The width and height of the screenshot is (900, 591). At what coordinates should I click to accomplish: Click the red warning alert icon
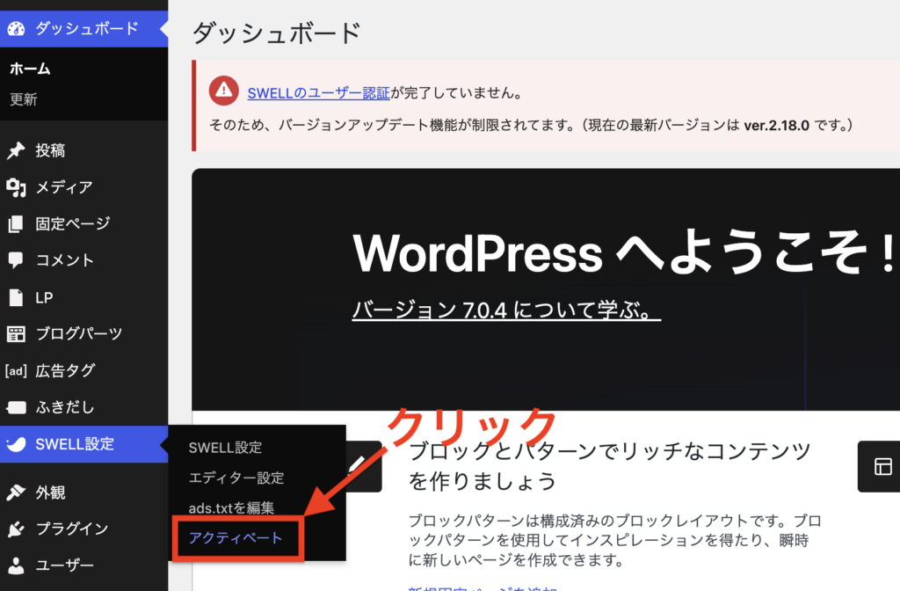224,91
